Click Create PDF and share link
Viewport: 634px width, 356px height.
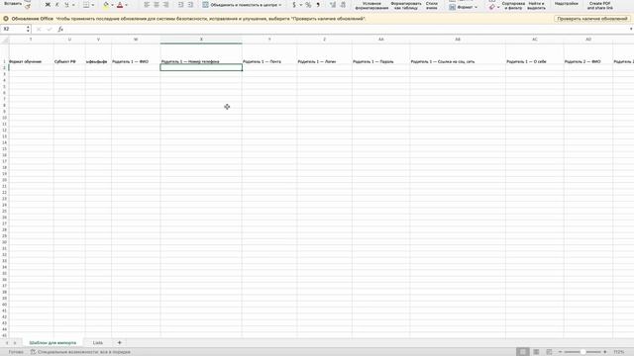point(599,5)
